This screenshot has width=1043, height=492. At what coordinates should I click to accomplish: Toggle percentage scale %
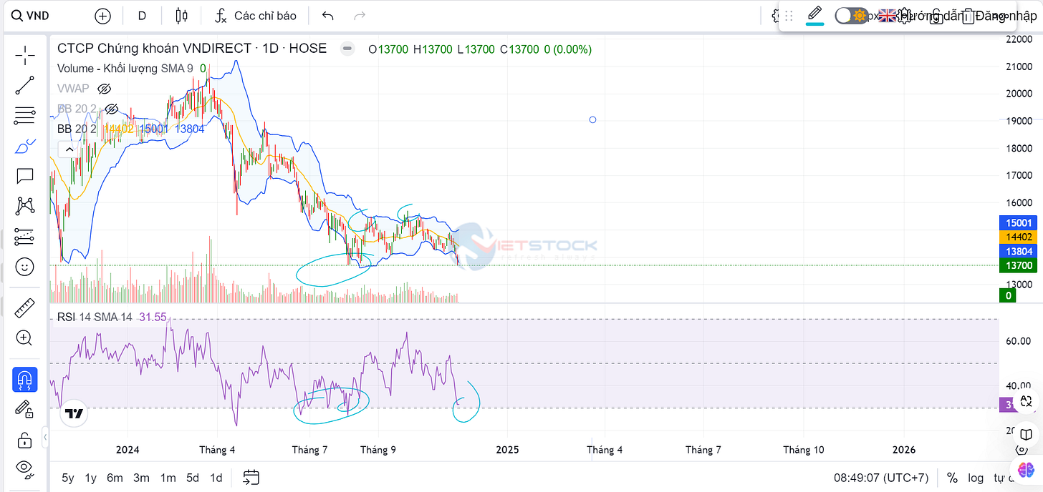[952, 478]
